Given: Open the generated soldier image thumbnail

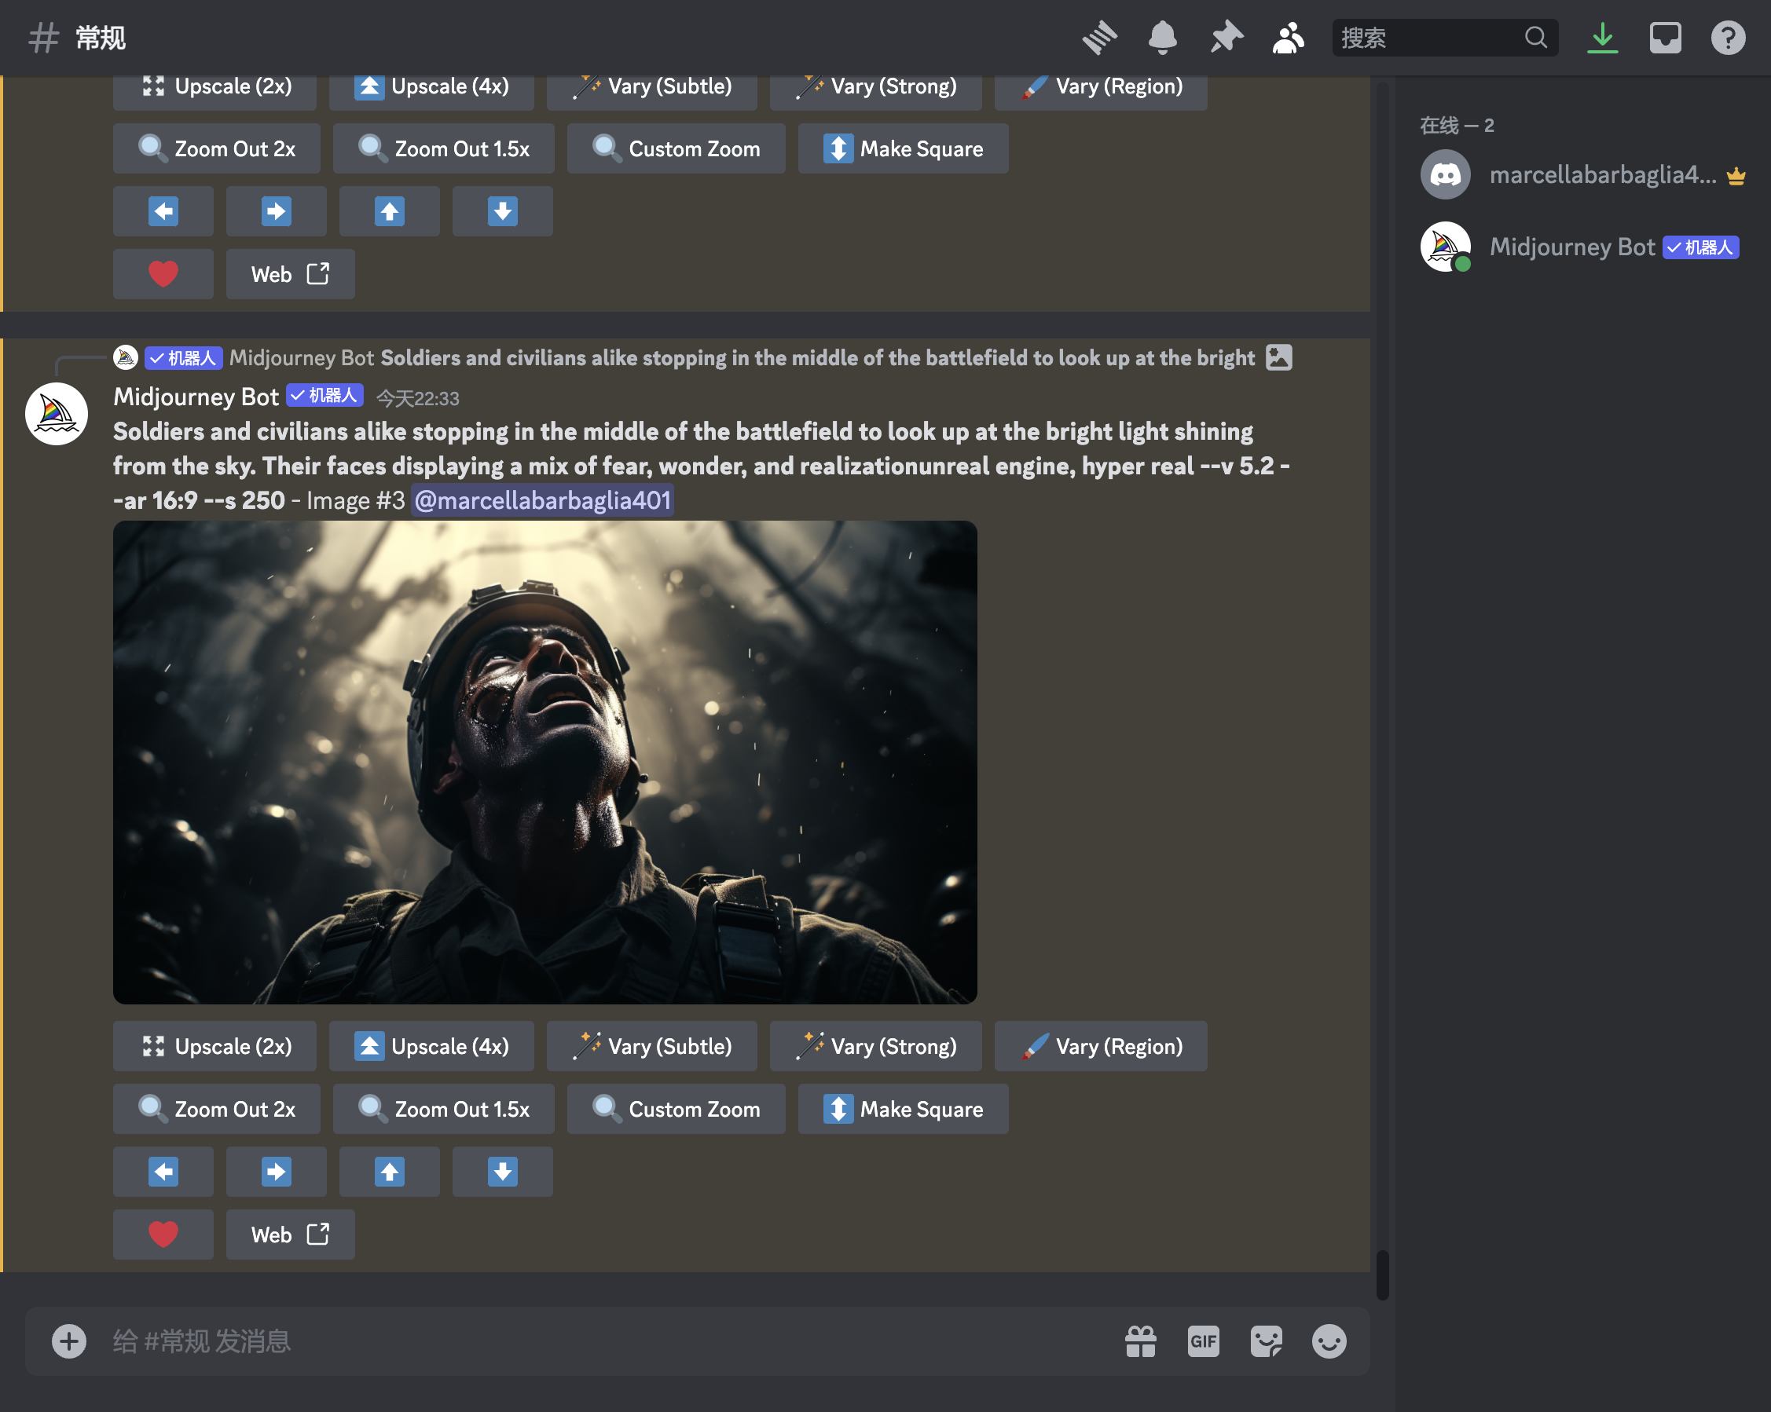Looking at the screenshot, I should coord(544,762).
